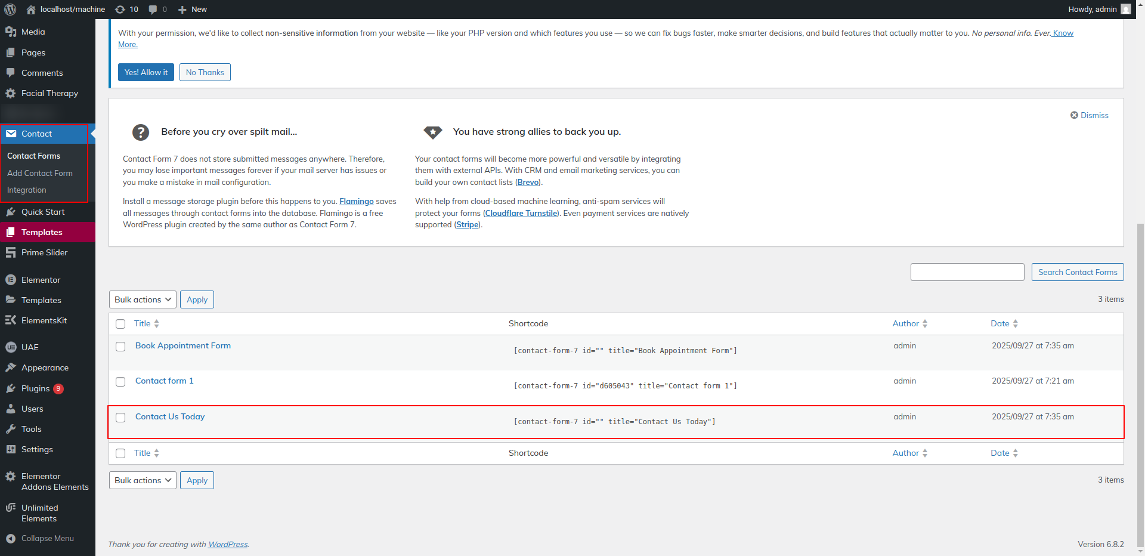Open the top Bulk actions dropdown

point(143,299)
